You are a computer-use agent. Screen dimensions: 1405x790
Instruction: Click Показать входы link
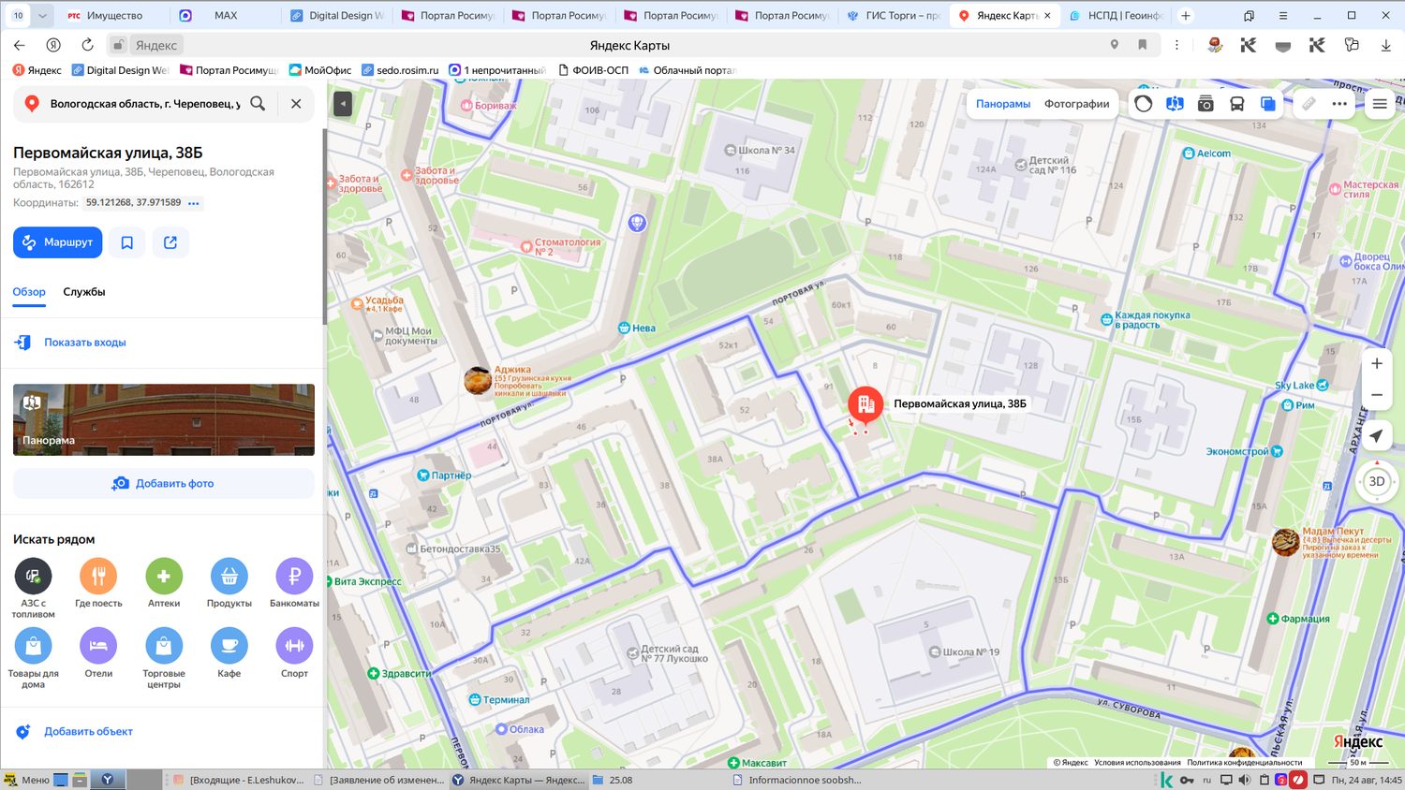tap(84, 343)
